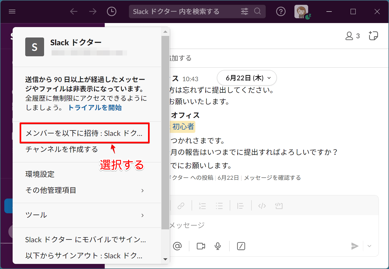The width and height of the screenshot is (389, 269).
Task: Open Slack help with the question mark icon
Action: tap(281, 11)
